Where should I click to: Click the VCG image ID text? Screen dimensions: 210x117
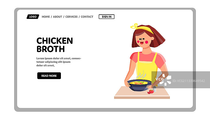tap(188, 81)
